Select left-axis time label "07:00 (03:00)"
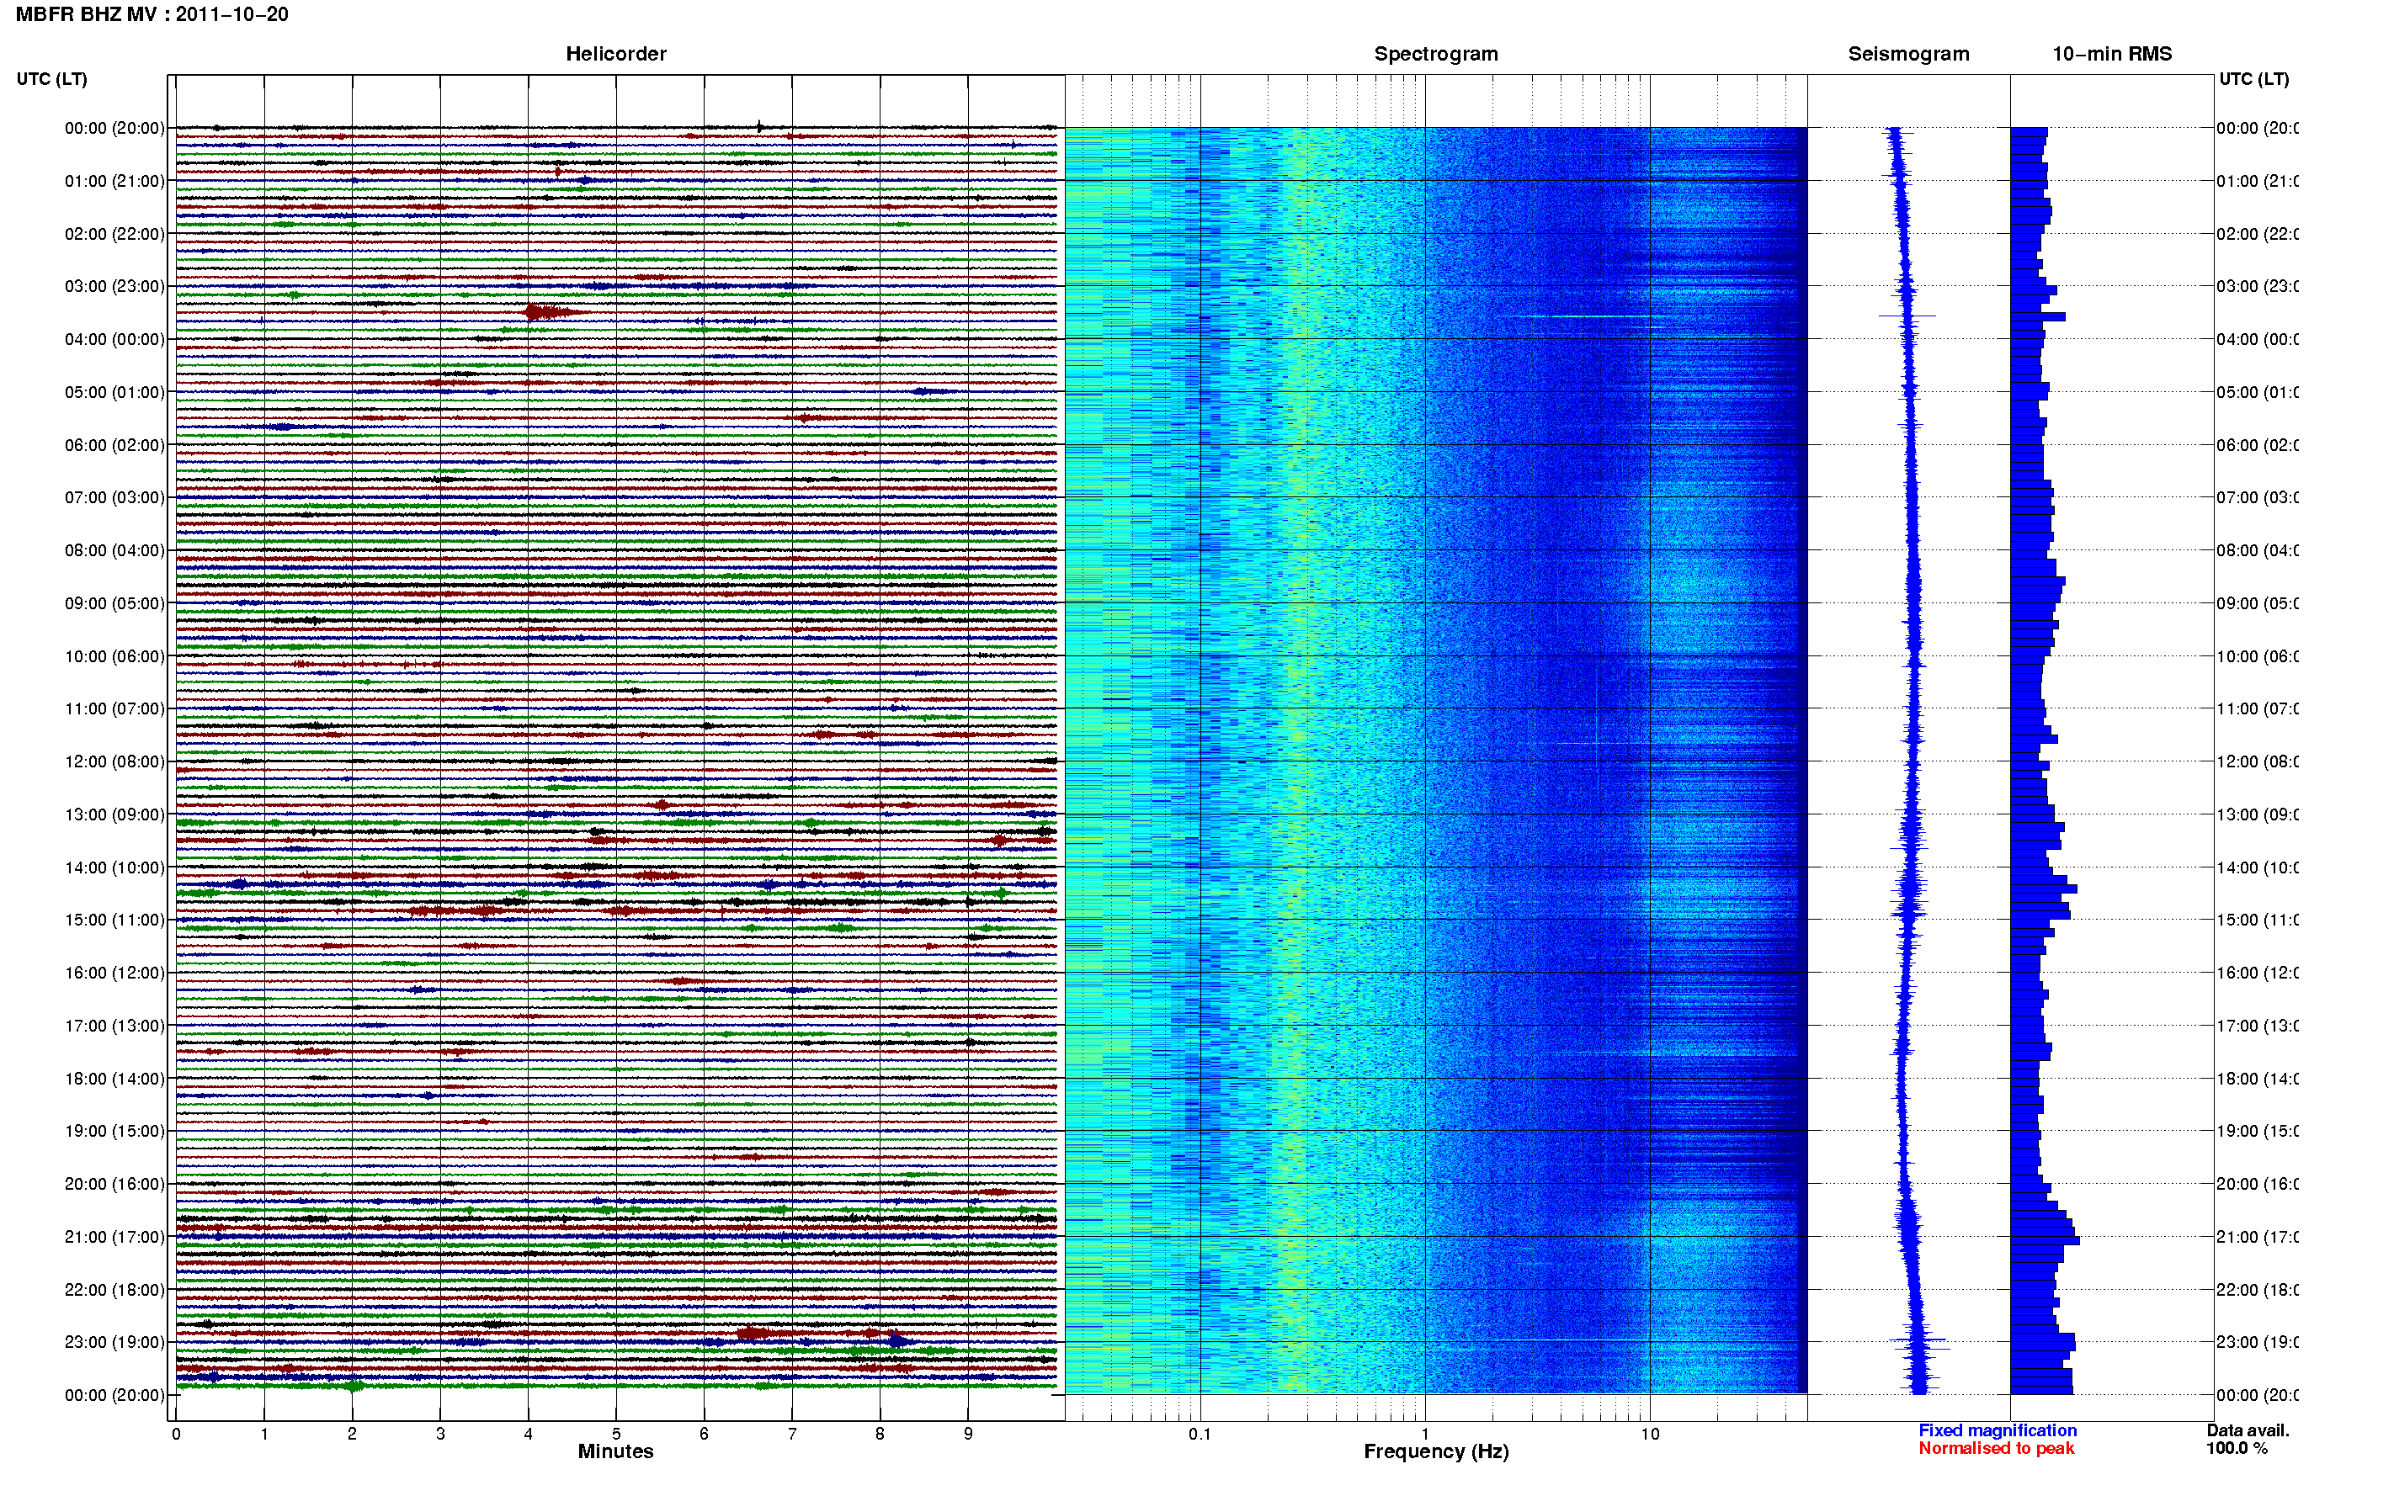 pyautogui.click(x=114, y=496)
